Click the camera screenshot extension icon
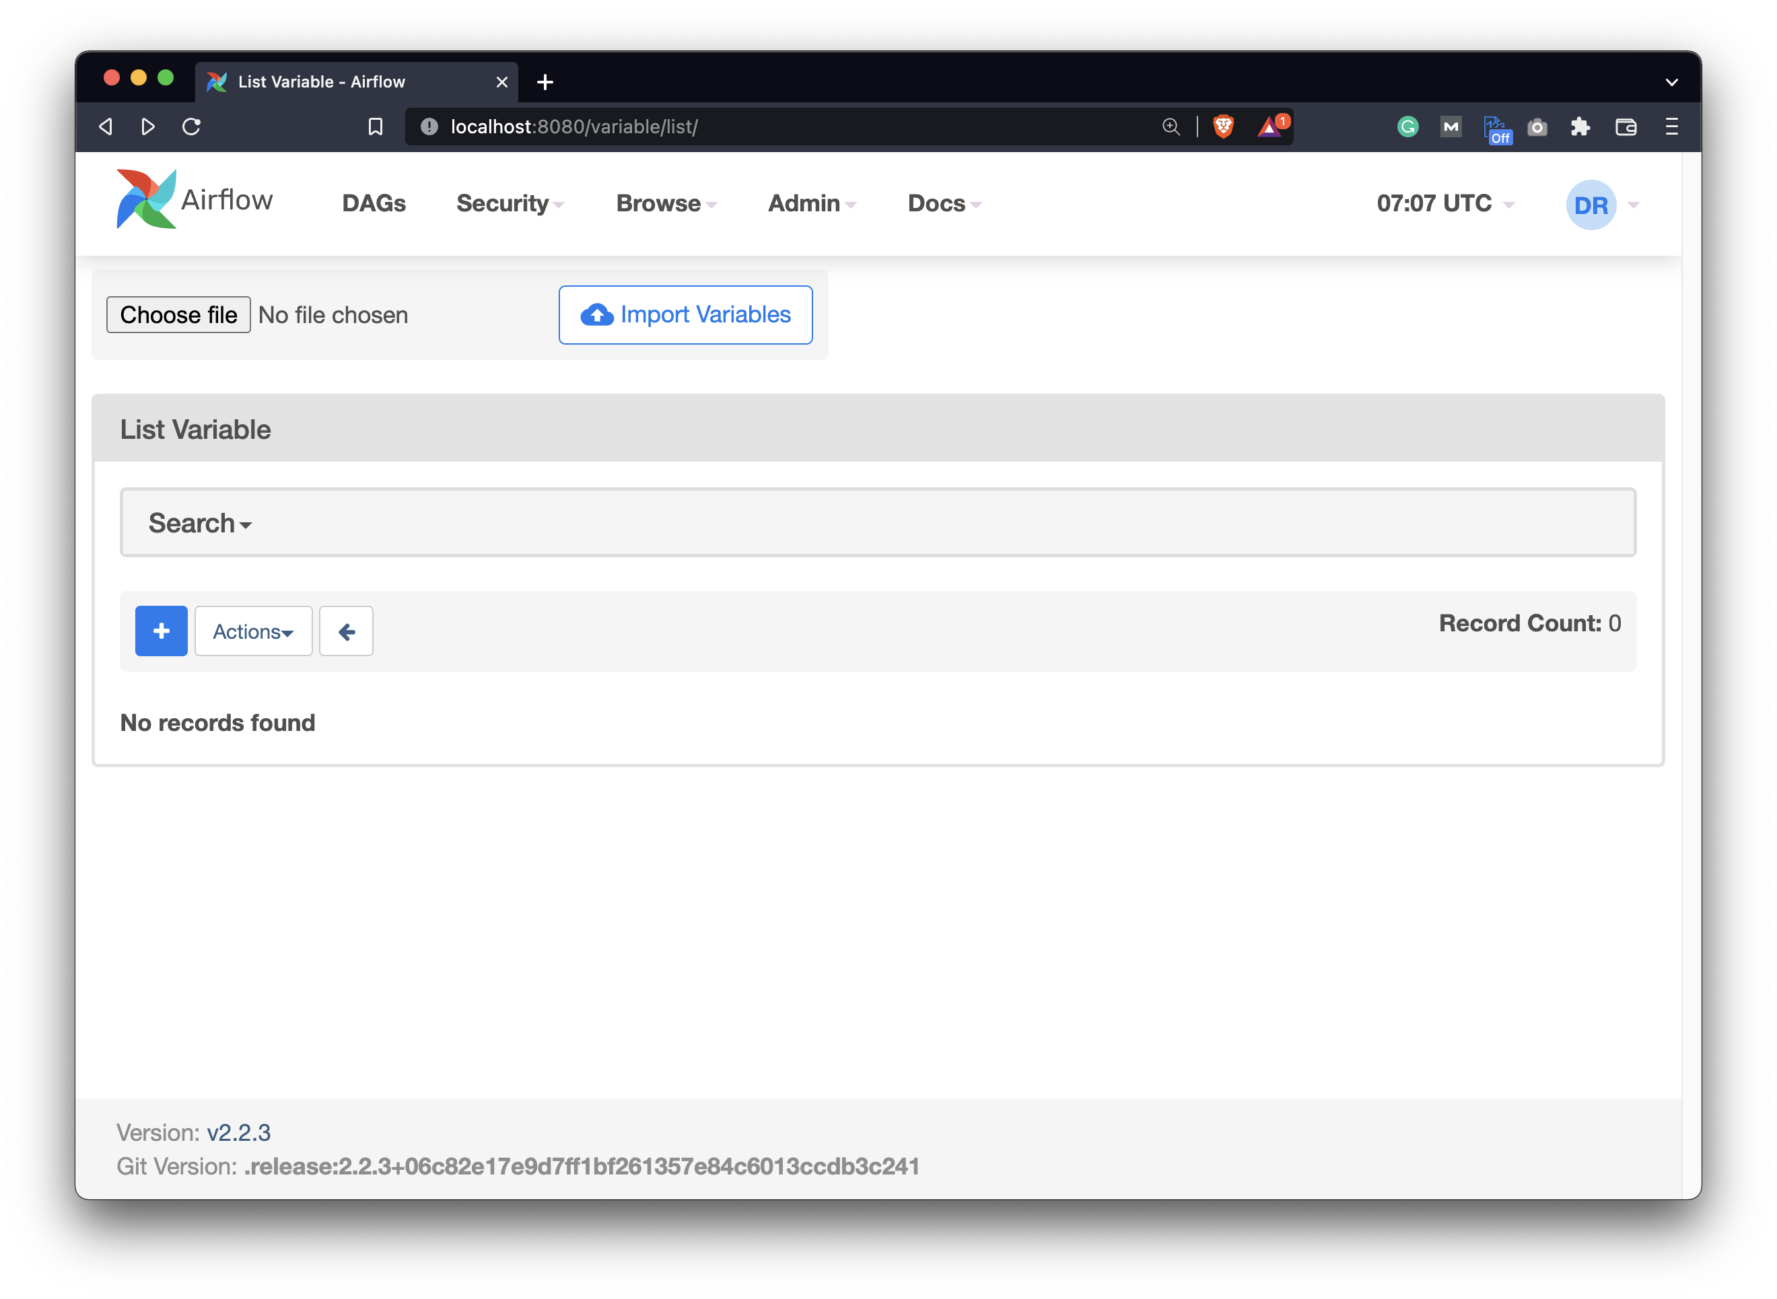The width and height of the screenshot is (1777, 1299). (1537, 127)
